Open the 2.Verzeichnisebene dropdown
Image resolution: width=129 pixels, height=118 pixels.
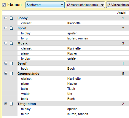click(85, 5)
